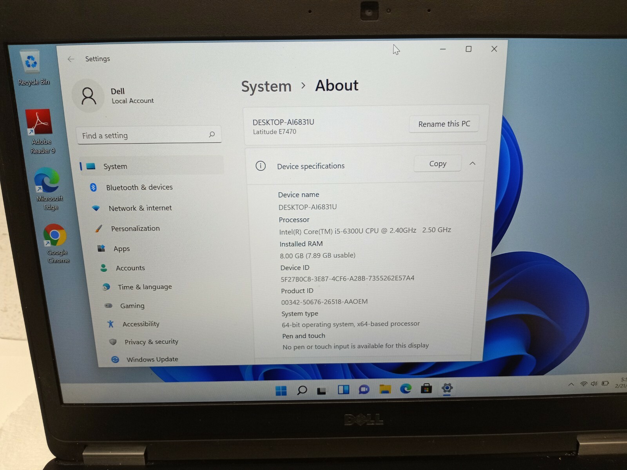Show hidden icons in system tray
Image resolution: width=627 pixels, height=470 pixels.
(x=571, y=384)
